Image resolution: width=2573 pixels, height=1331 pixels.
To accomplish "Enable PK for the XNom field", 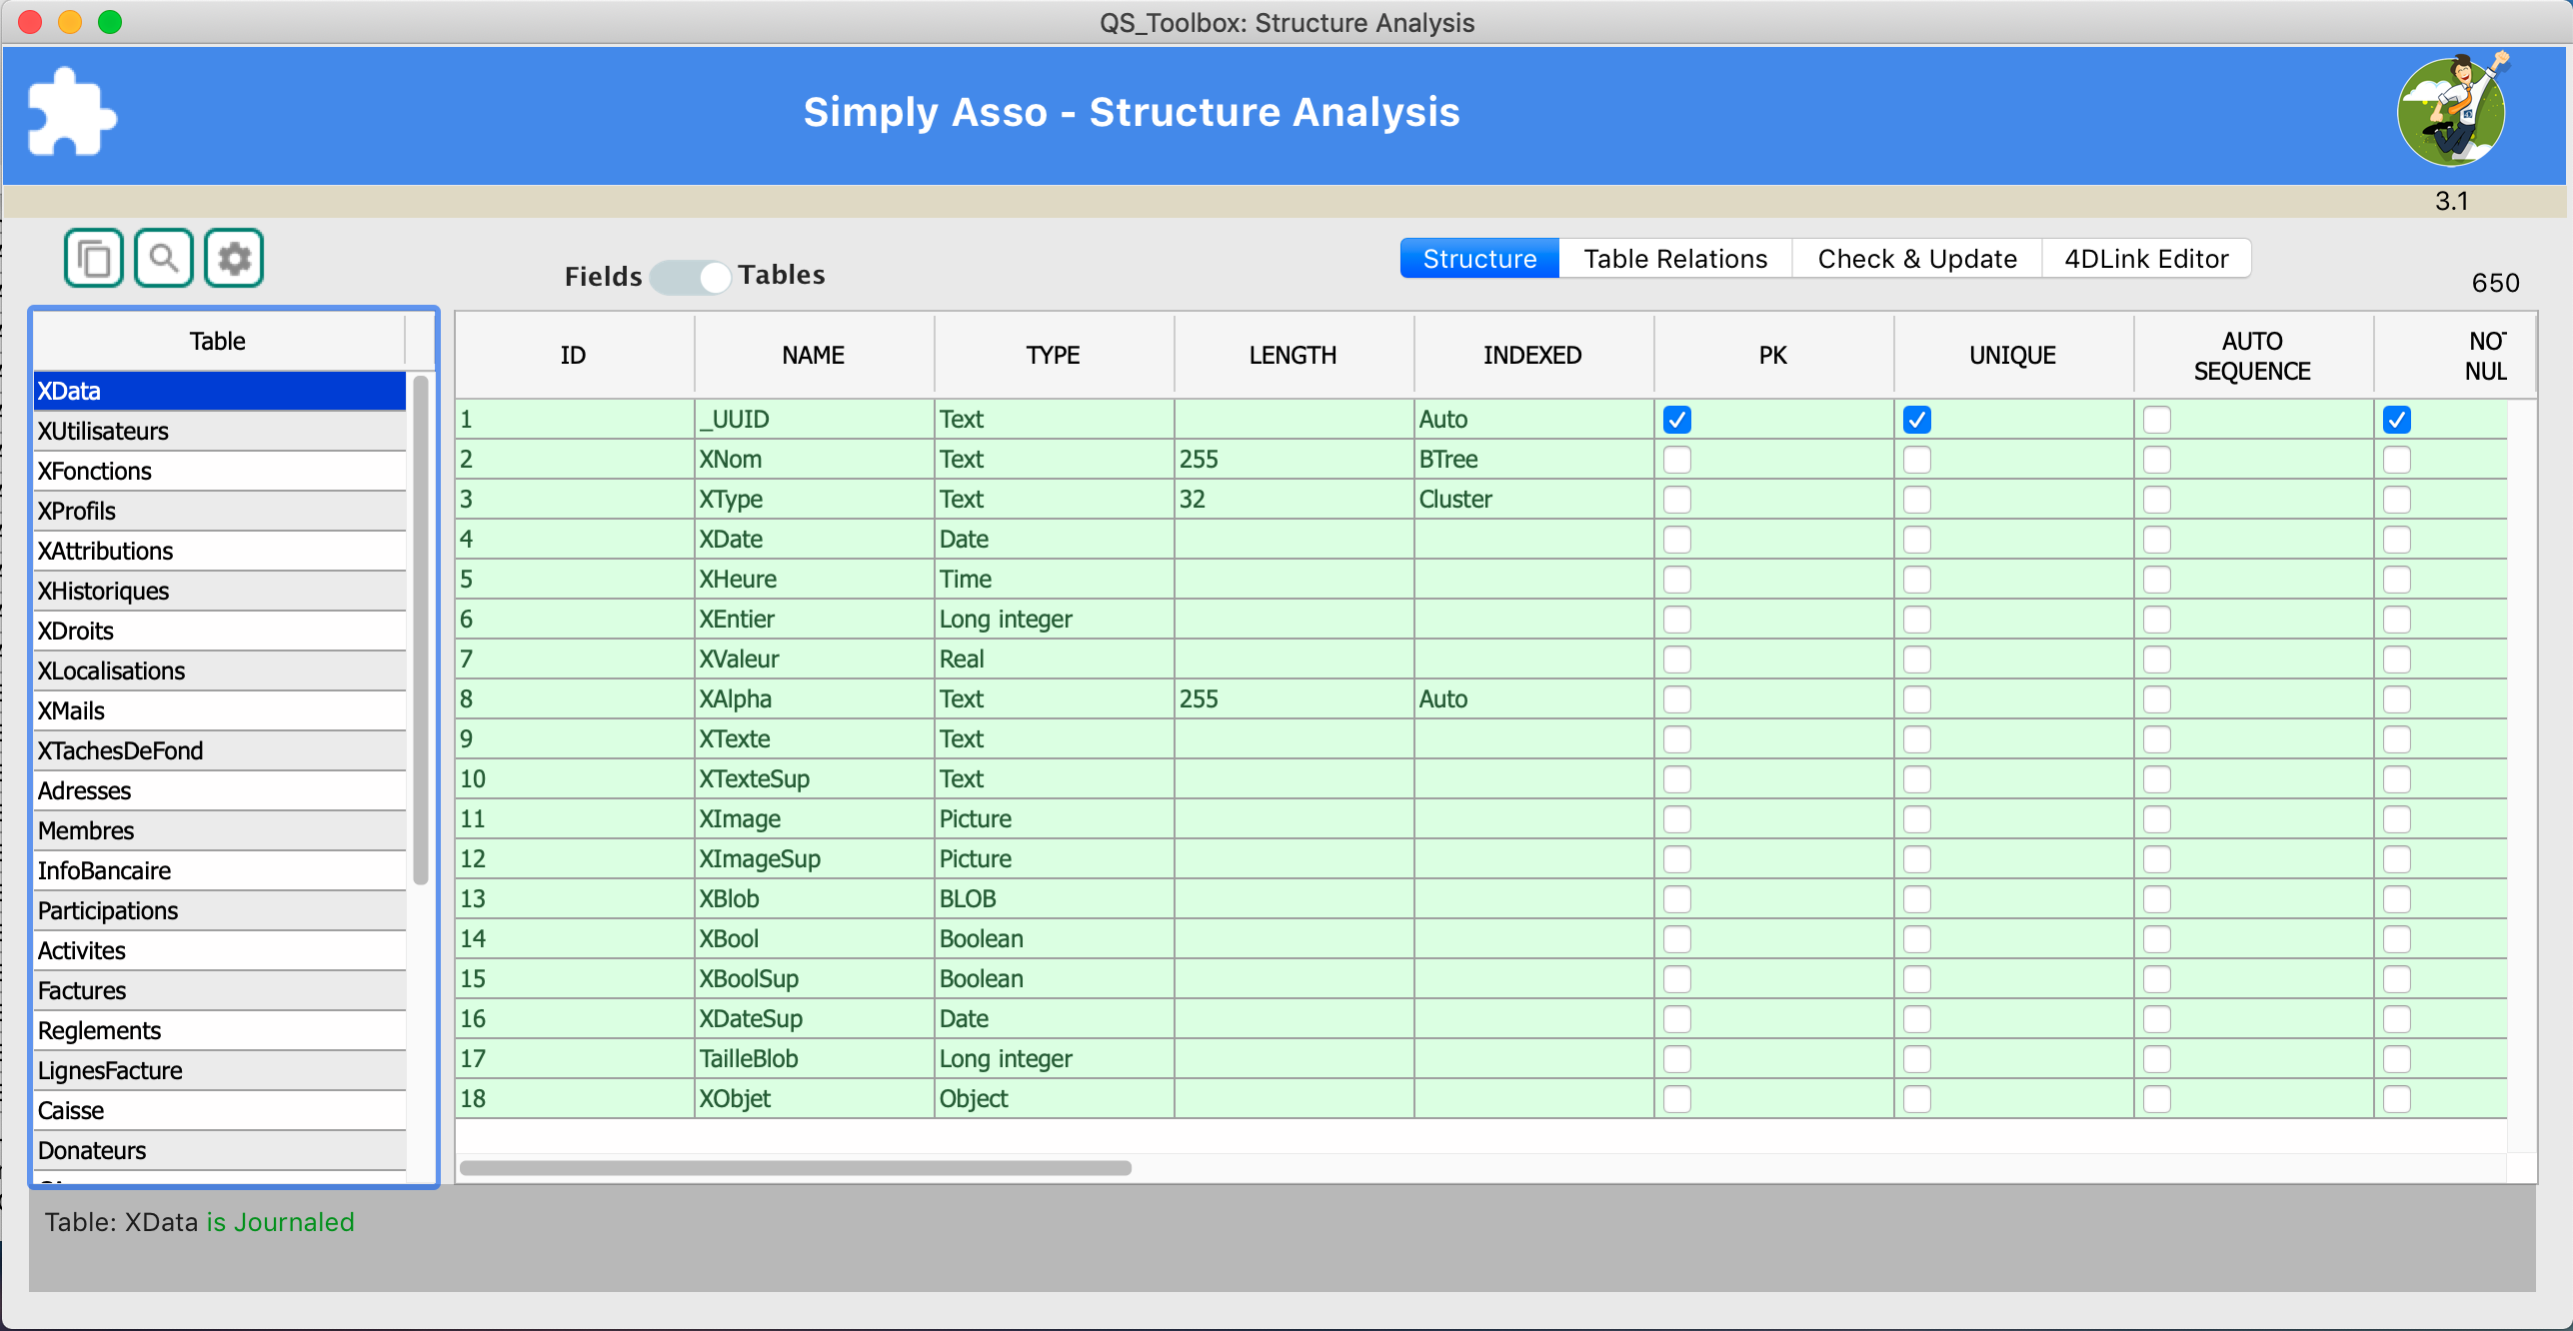I will 1676,460.
